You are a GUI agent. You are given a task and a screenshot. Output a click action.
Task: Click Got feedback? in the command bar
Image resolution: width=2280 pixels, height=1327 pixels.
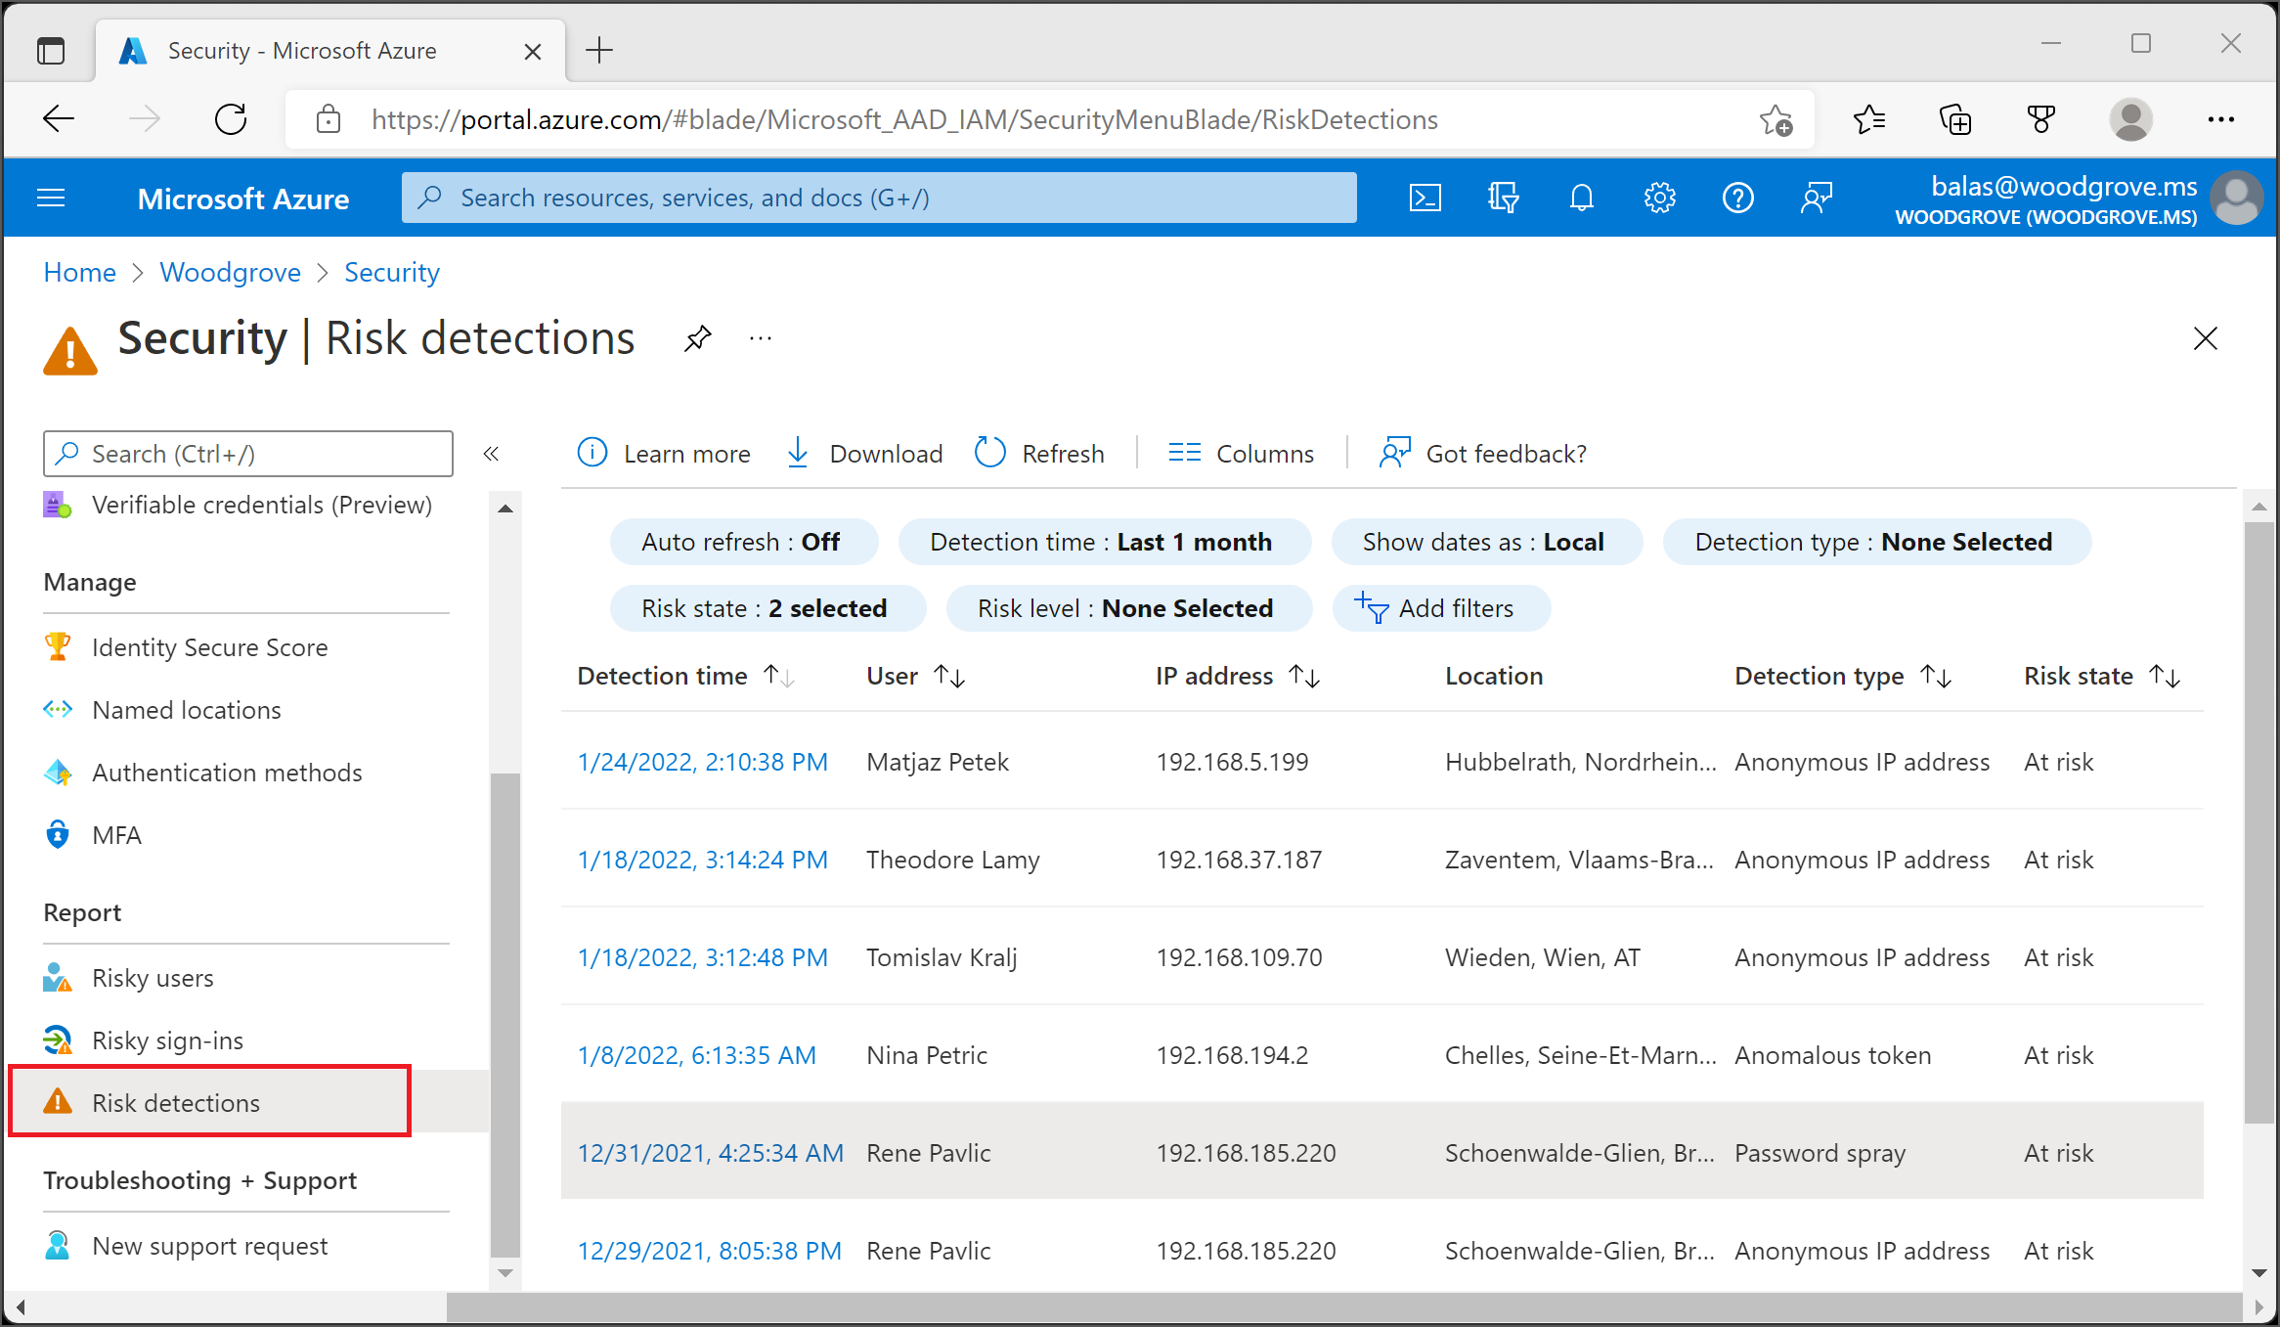coord(1482,453)
